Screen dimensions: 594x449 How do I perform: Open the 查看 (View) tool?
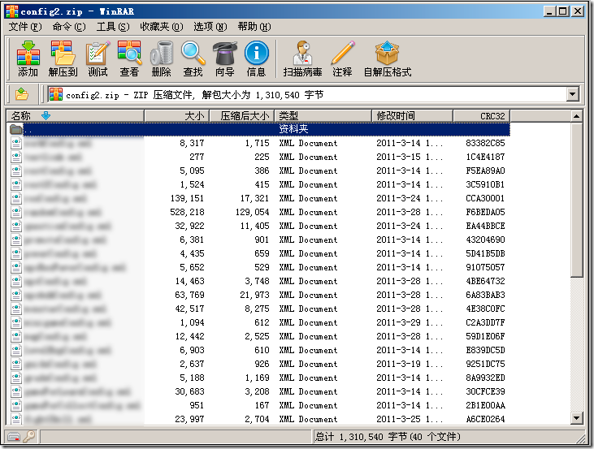pyautogui.click(x=129, y=58)
